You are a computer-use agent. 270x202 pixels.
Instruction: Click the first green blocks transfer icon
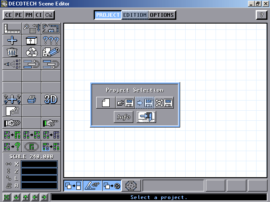(x=12, y=135)
